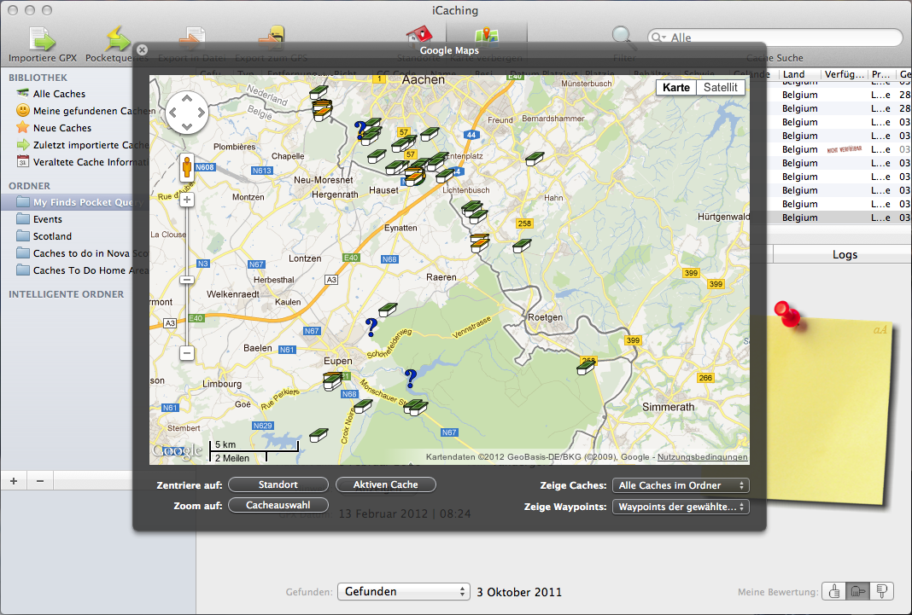Zoom in with the map plus button

tap(187, 200)
